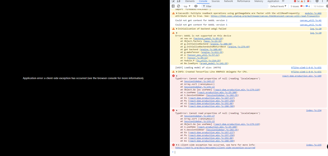Click the console Filter input field

232,6
